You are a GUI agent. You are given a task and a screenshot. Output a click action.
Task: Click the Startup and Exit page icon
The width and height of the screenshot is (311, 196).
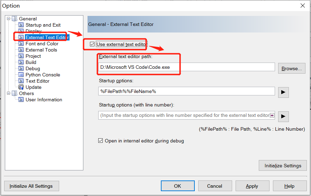click(21, 25)
